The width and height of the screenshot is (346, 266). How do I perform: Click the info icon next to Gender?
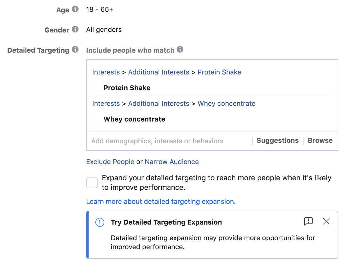pos(75,29)
